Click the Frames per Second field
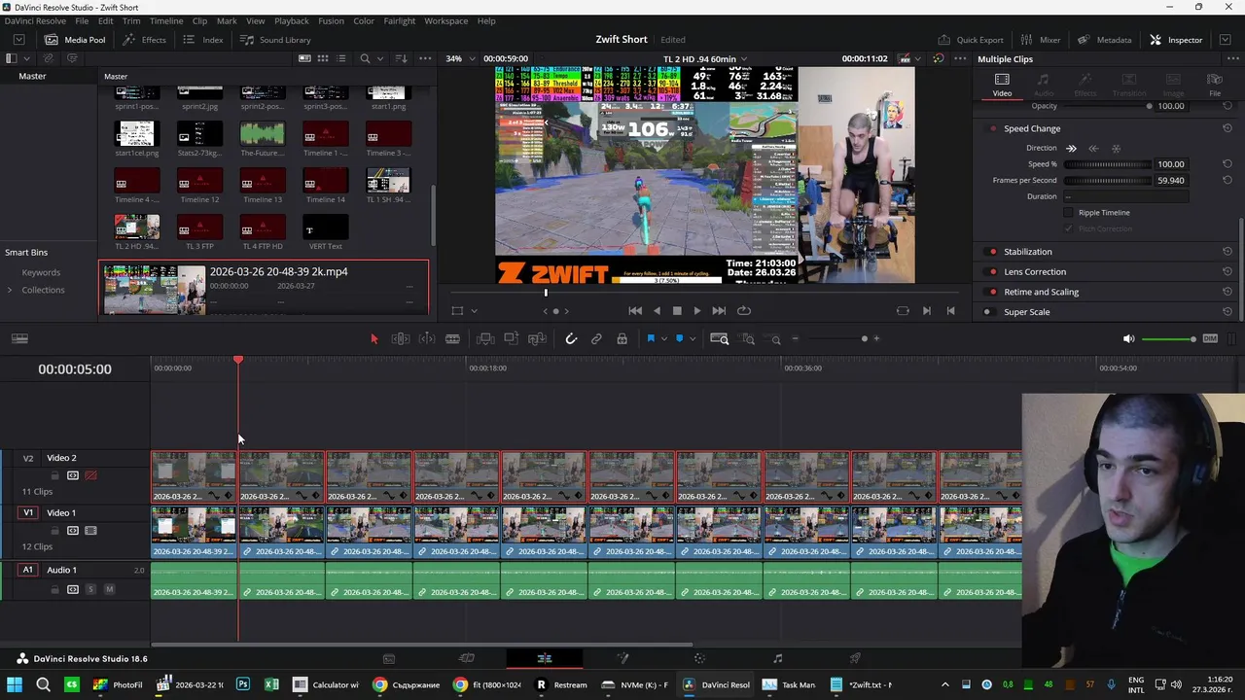The height and width of the screenshot is (700, 1245). coord(1170,180)
